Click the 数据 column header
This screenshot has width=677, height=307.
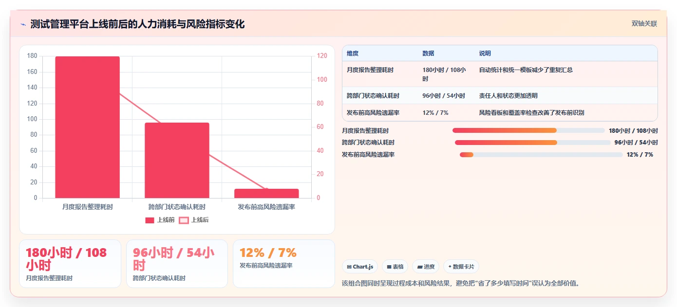click(x=429, y=54)
